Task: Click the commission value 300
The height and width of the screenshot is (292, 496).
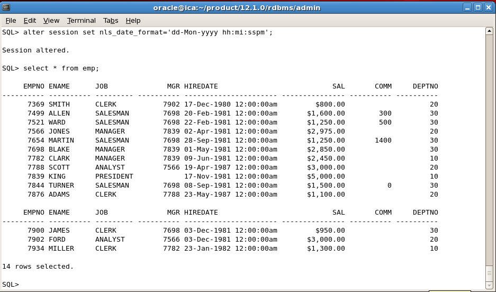Action: click(385, 113)
